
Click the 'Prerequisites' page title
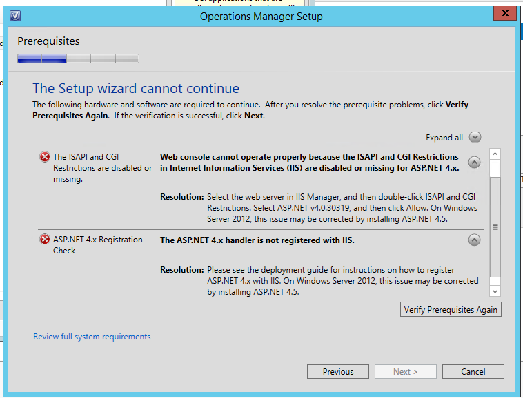click(48, 41)
